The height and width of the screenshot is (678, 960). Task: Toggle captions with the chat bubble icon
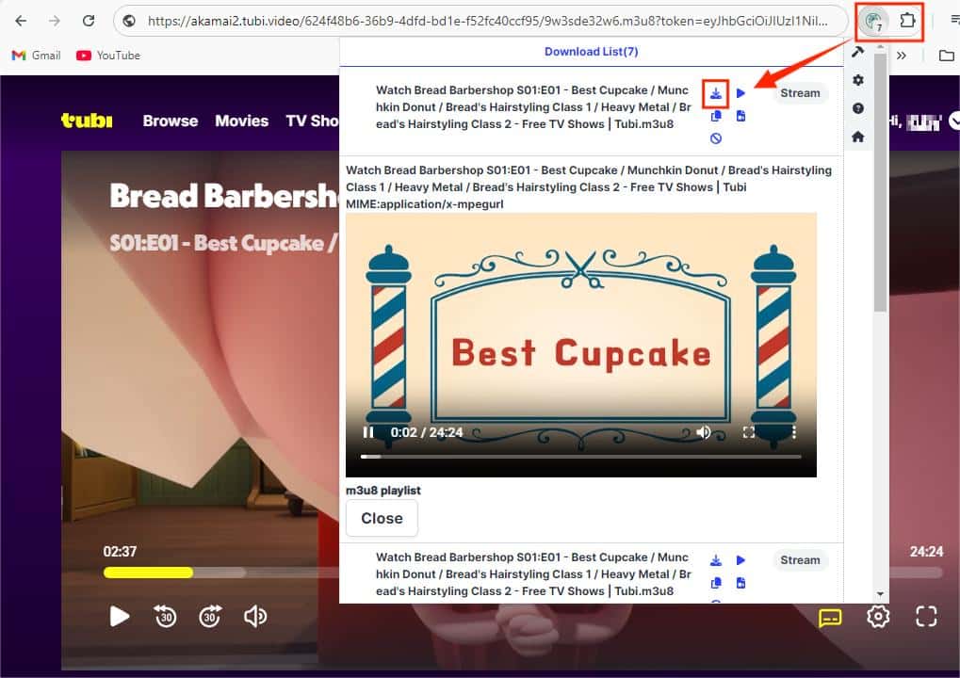[829, 617]
